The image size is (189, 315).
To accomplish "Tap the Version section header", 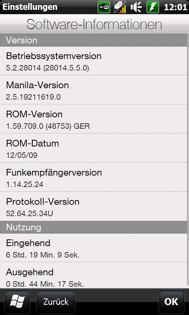I will click(93, 40).
